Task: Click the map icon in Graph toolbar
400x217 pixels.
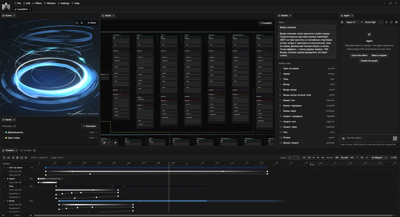Action: (x=115, y=142)
